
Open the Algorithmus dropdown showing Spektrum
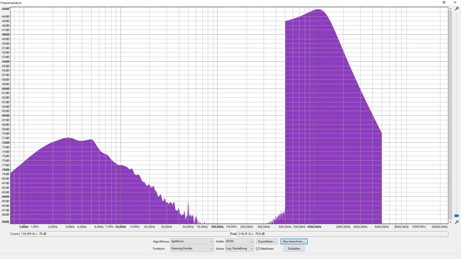click(x=192, y=241)
